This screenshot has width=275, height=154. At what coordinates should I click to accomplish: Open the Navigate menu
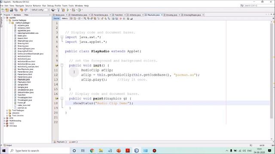click(x=20, y=6)
